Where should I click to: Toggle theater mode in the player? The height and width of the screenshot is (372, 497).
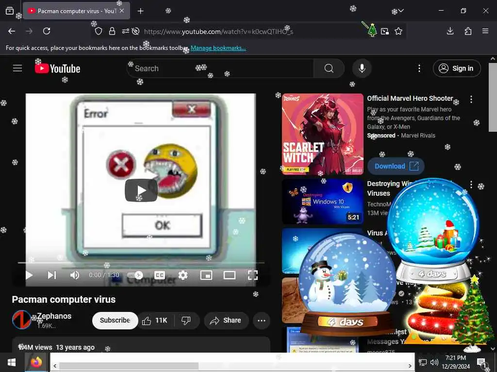click(230, 275)
